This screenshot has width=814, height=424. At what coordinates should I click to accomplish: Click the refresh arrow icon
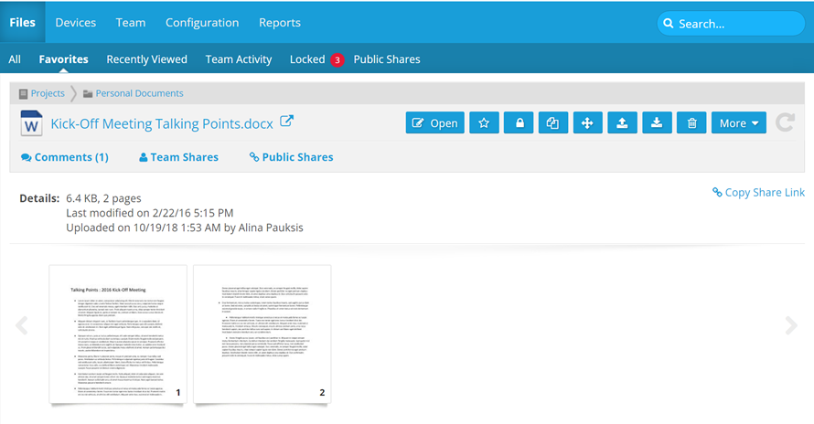[785, 122]
